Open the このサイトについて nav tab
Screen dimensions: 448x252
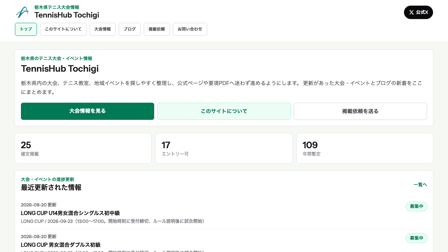tap(63, 29)
